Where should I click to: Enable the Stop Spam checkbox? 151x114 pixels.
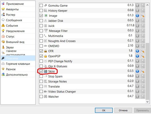[x=41, y=76]
